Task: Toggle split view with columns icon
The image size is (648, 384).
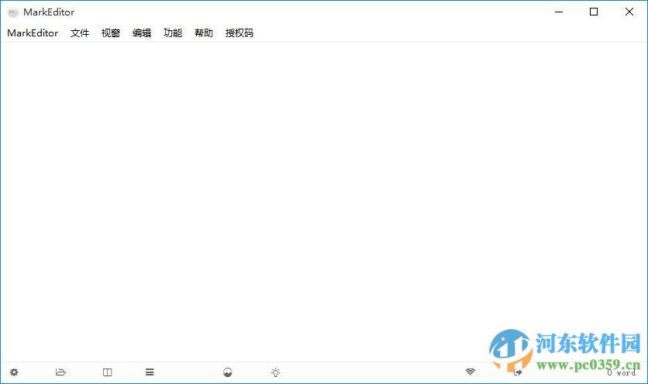Action: 108,372
